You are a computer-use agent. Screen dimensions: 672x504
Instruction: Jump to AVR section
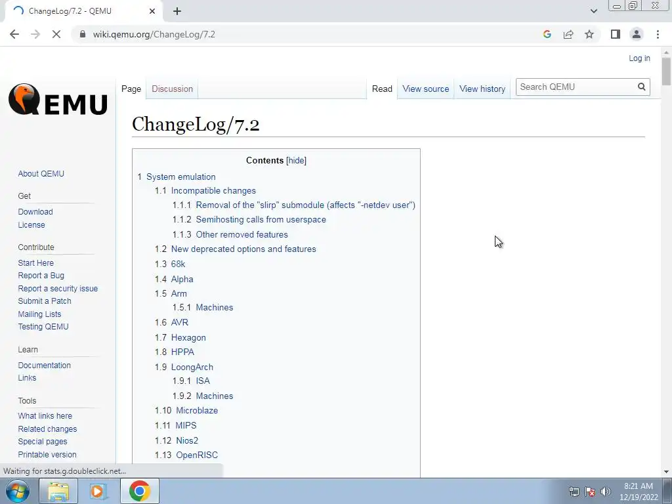coord(180,322)
